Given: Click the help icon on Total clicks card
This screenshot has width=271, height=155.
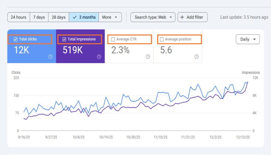Looking at the screenshot, I should click(x=50, y=57).
